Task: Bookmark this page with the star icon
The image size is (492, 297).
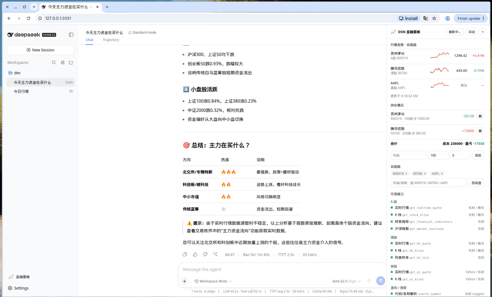Action: tap(434, 18)
